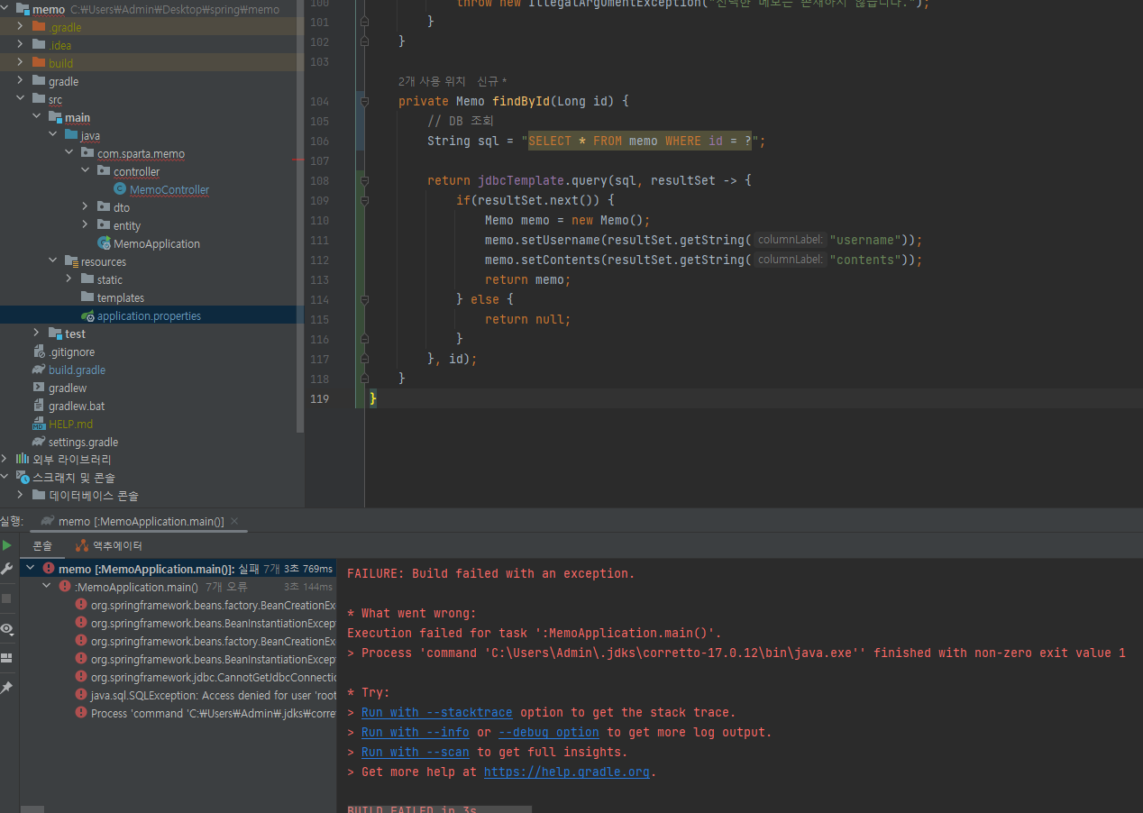Expand the .idea folder
Image resolution: width=1143 pixels, height=813 pixels.
[x=20, y=45]
